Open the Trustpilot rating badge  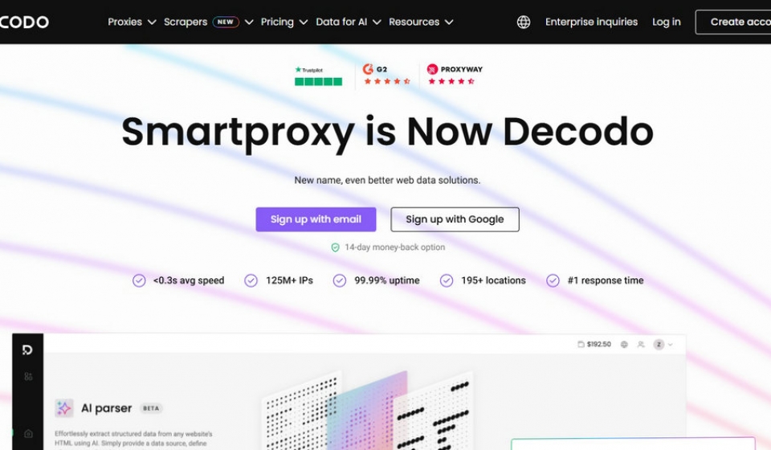point(318,76)
